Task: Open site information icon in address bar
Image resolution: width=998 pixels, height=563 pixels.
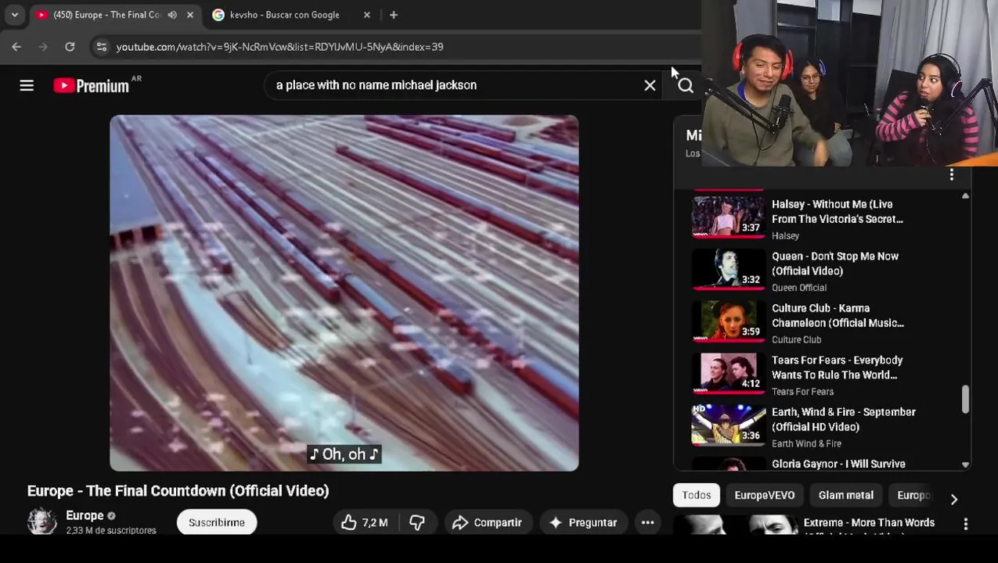Action: click(x=101, y=47)
